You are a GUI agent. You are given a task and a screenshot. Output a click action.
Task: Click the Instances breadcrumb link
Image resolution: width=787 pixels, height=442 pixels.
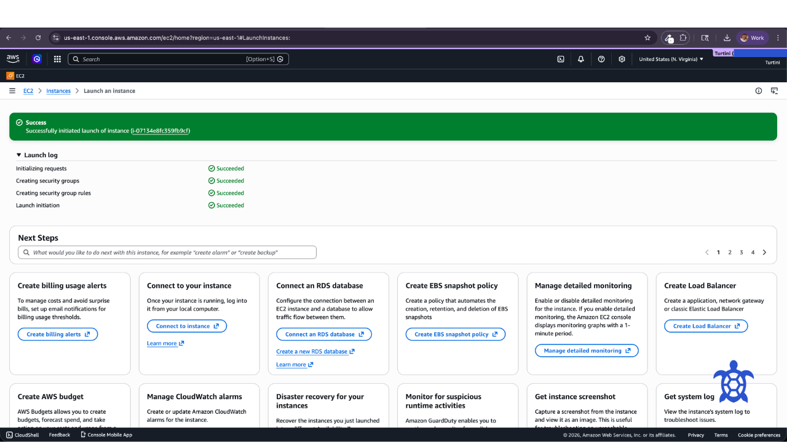pos(58,91)
